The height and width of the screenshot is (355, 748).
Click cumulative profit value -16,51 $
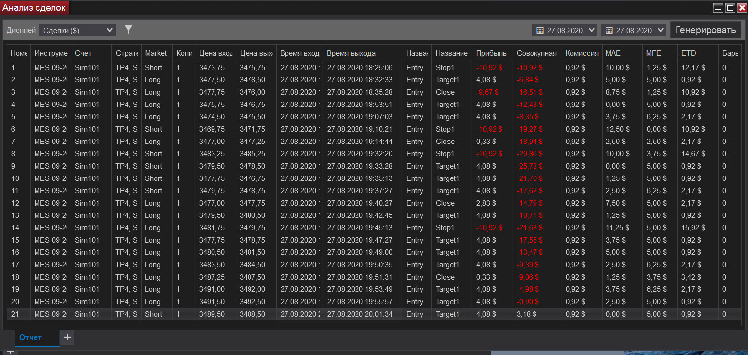click(531, 92)
